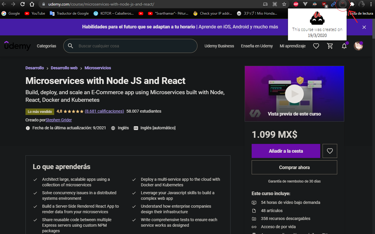Screen dimensions: 375x234
Task: Click '48 artículos' text
Action: (x=272, y=211)
